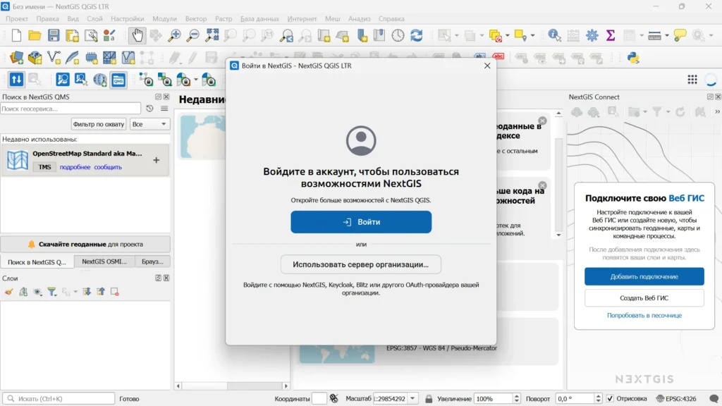Select the Pan Map hand tool
Screen dimensions: 722x406
[137, 35]
